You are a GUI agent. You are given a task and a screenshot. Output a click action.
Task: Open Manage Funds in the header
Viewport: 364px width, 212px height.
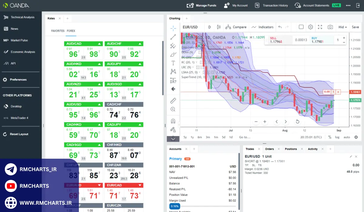pos(201,5)
